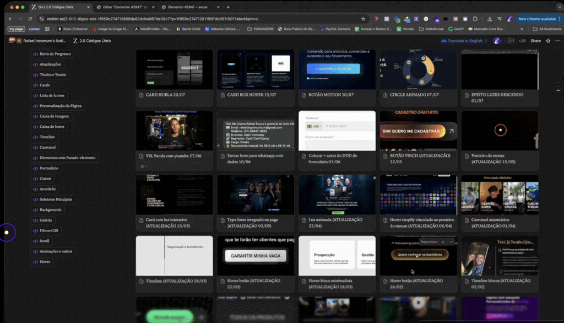
Task: Click the edit pencil icon on the Hover botão cover
Action: [x=442, y=241]
